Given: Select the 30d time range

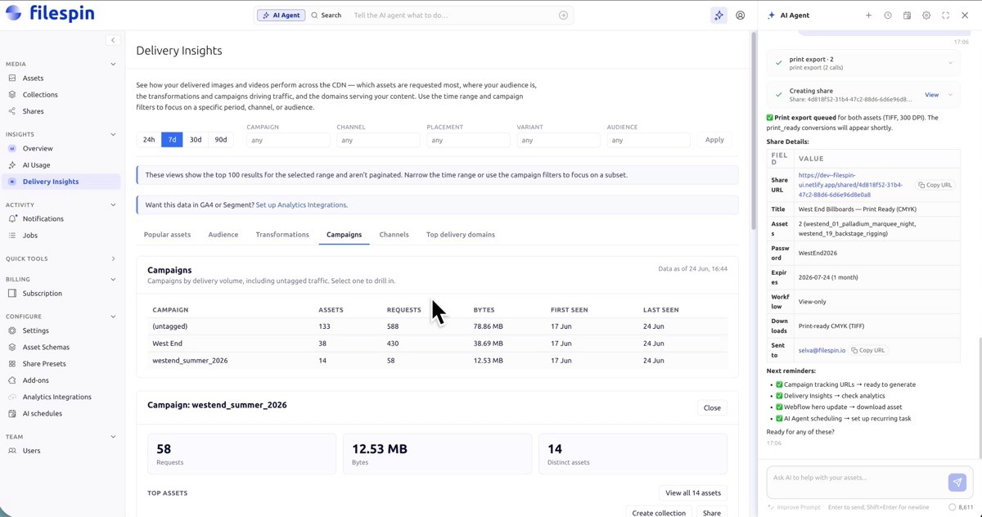Looking at the screenshot, I should pyautogui.click(x=196, y=140).
